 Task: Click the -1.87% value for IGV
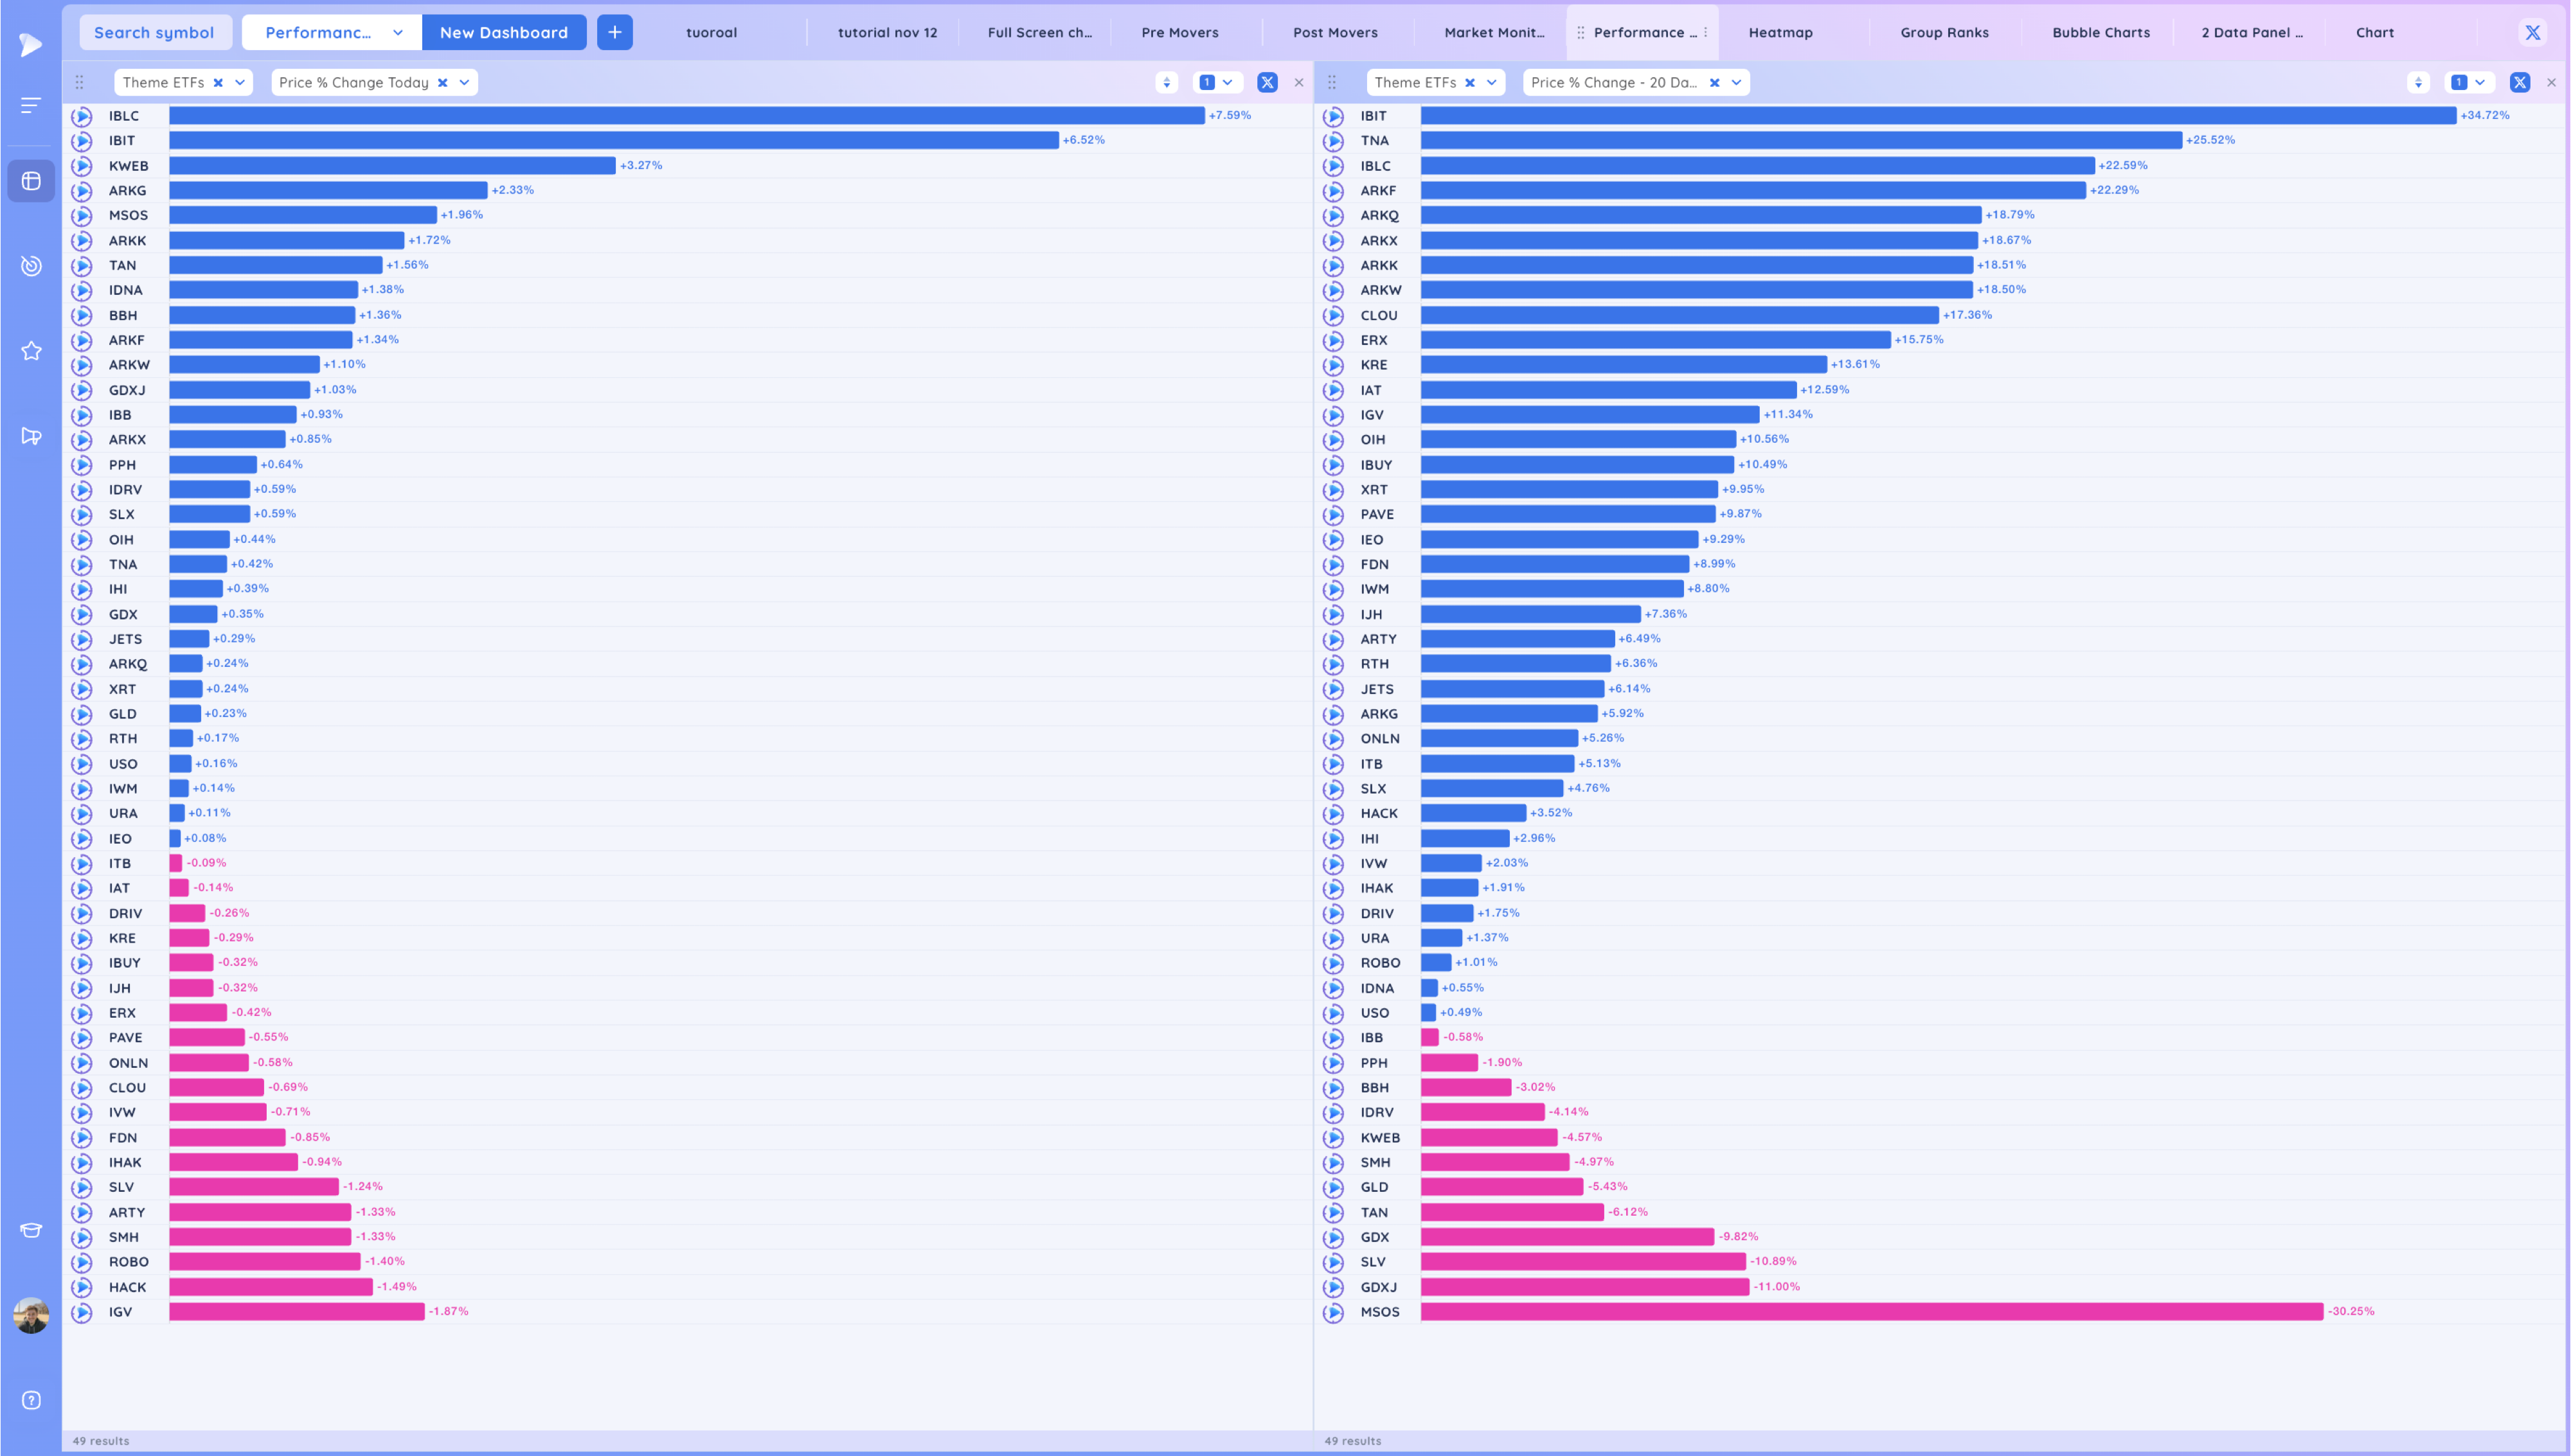[x=448, y=1311]
